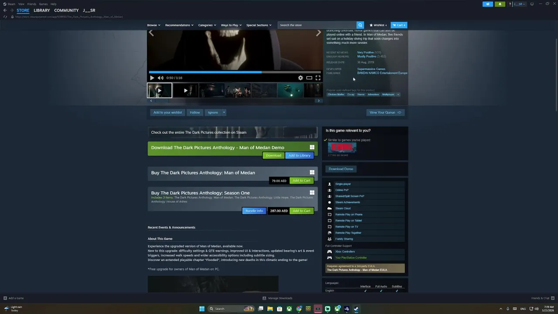The image size is (558, 314).
Task: Open notifications bell button
Action: pos(500,4)
